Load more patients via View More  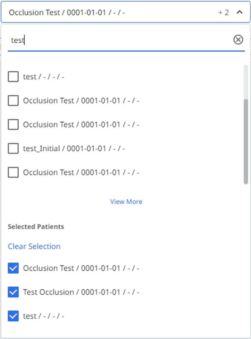(126, 202)
